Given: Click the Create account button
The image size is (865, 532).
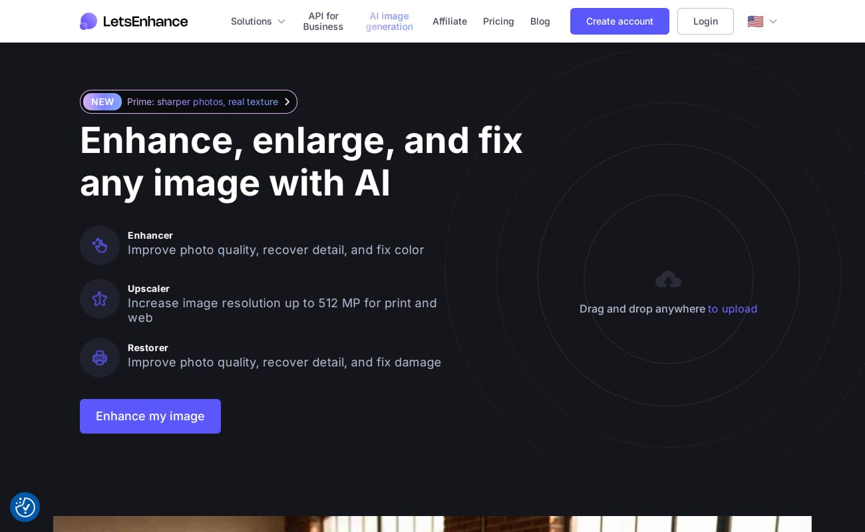Looking at the screenshot, I should click(619, 21).
